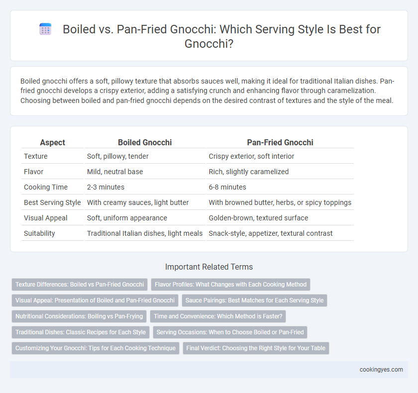Open Flavor Profiles: What Changes tag
This screenshot has height=393, width=418.
230,285
